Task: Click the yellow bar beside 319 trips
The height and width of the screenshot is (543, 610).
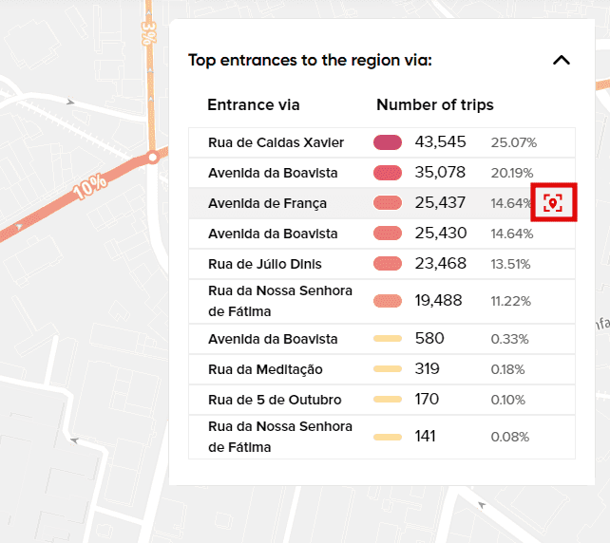Action: click(x=388, y=369)
